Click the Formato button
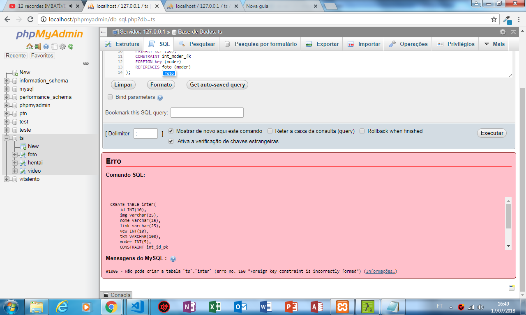Viewport: 526px width, 315px height. coord(161,85)
